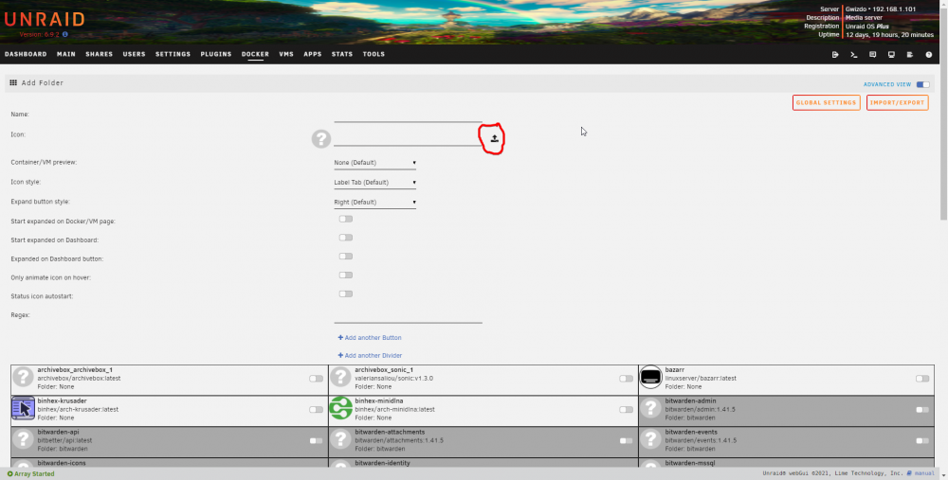
Task: Click the logout icon in top bar
Action: point(835,54)
